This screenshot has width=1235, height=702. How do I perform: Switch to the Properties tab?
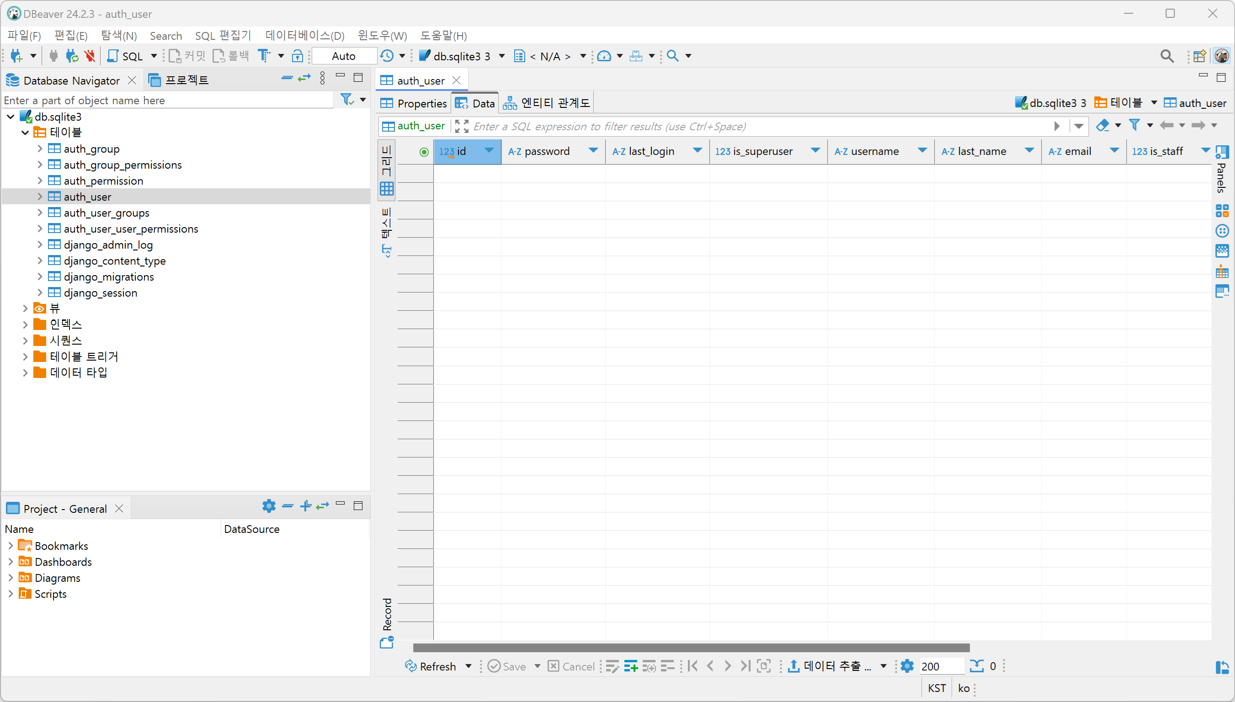(x=415, y=103)
